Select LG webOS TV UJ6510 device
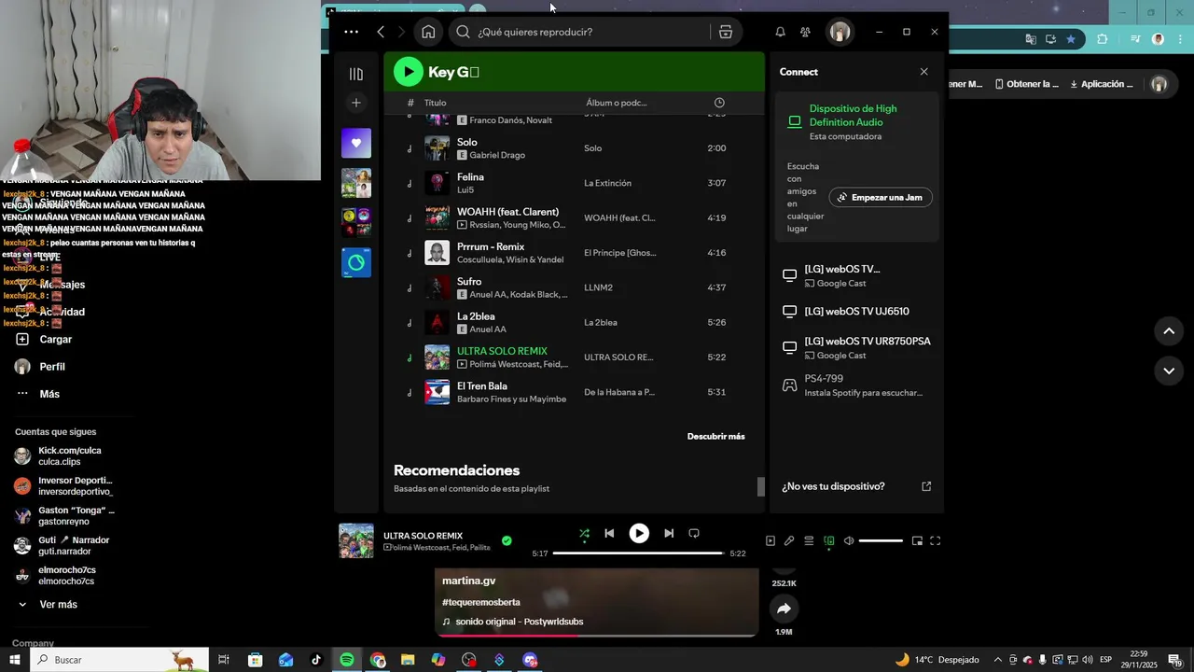The width and height of the screenshot is (1194, 672). (x=856, y=312)
